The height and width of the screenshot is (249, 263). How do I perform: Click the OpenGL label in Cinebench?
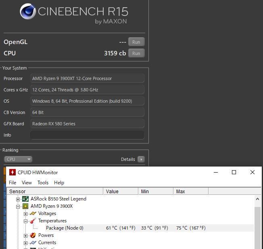tap(16, 42)
